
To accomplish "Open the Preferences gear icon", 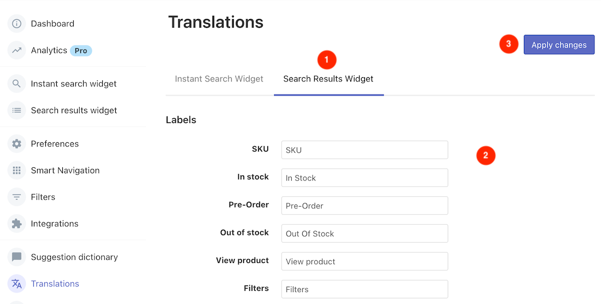I will click(17, 144).
